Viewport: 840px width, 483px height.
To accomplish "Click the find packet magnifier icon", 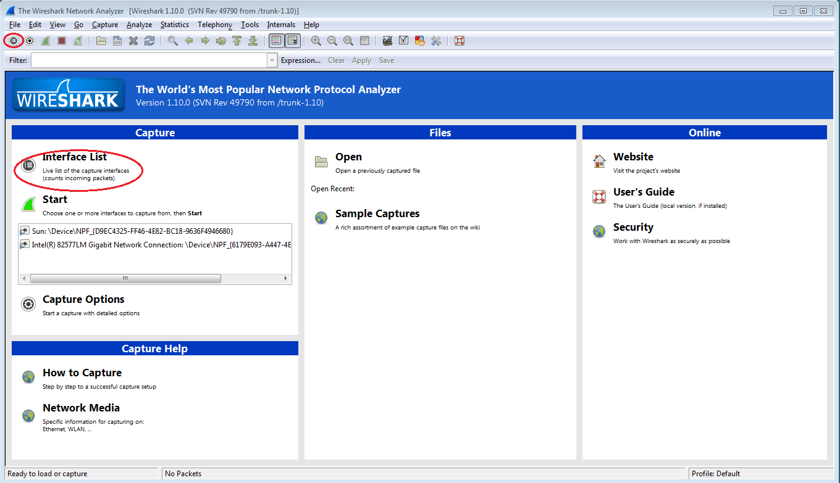I will tap(173, 41).
